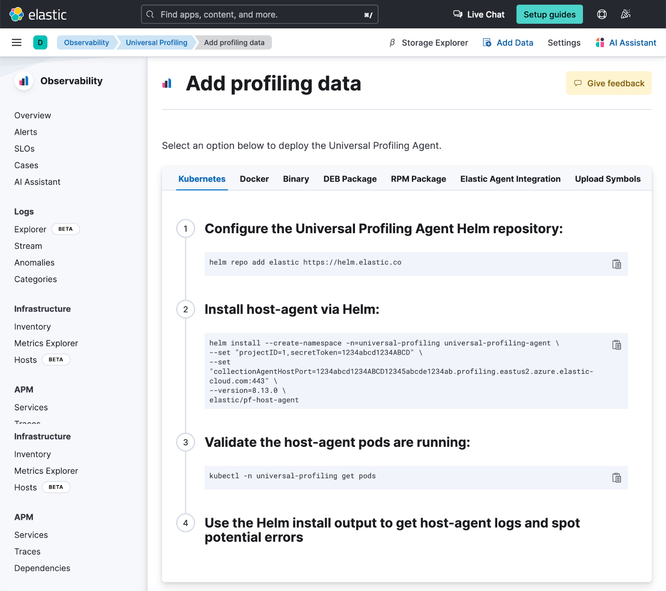666x591 pixels.
Task: Open the Elastic Agent Integration tab
Action: [510, 179]
